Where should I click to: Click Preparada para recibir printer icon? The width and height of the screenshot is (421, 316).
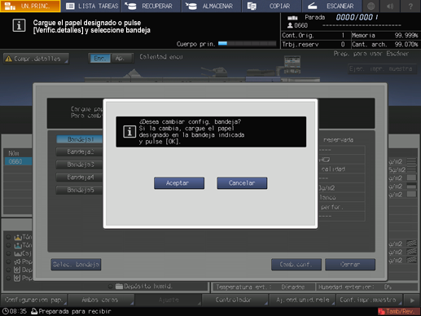pyautogui.click(x=34, y=311)
